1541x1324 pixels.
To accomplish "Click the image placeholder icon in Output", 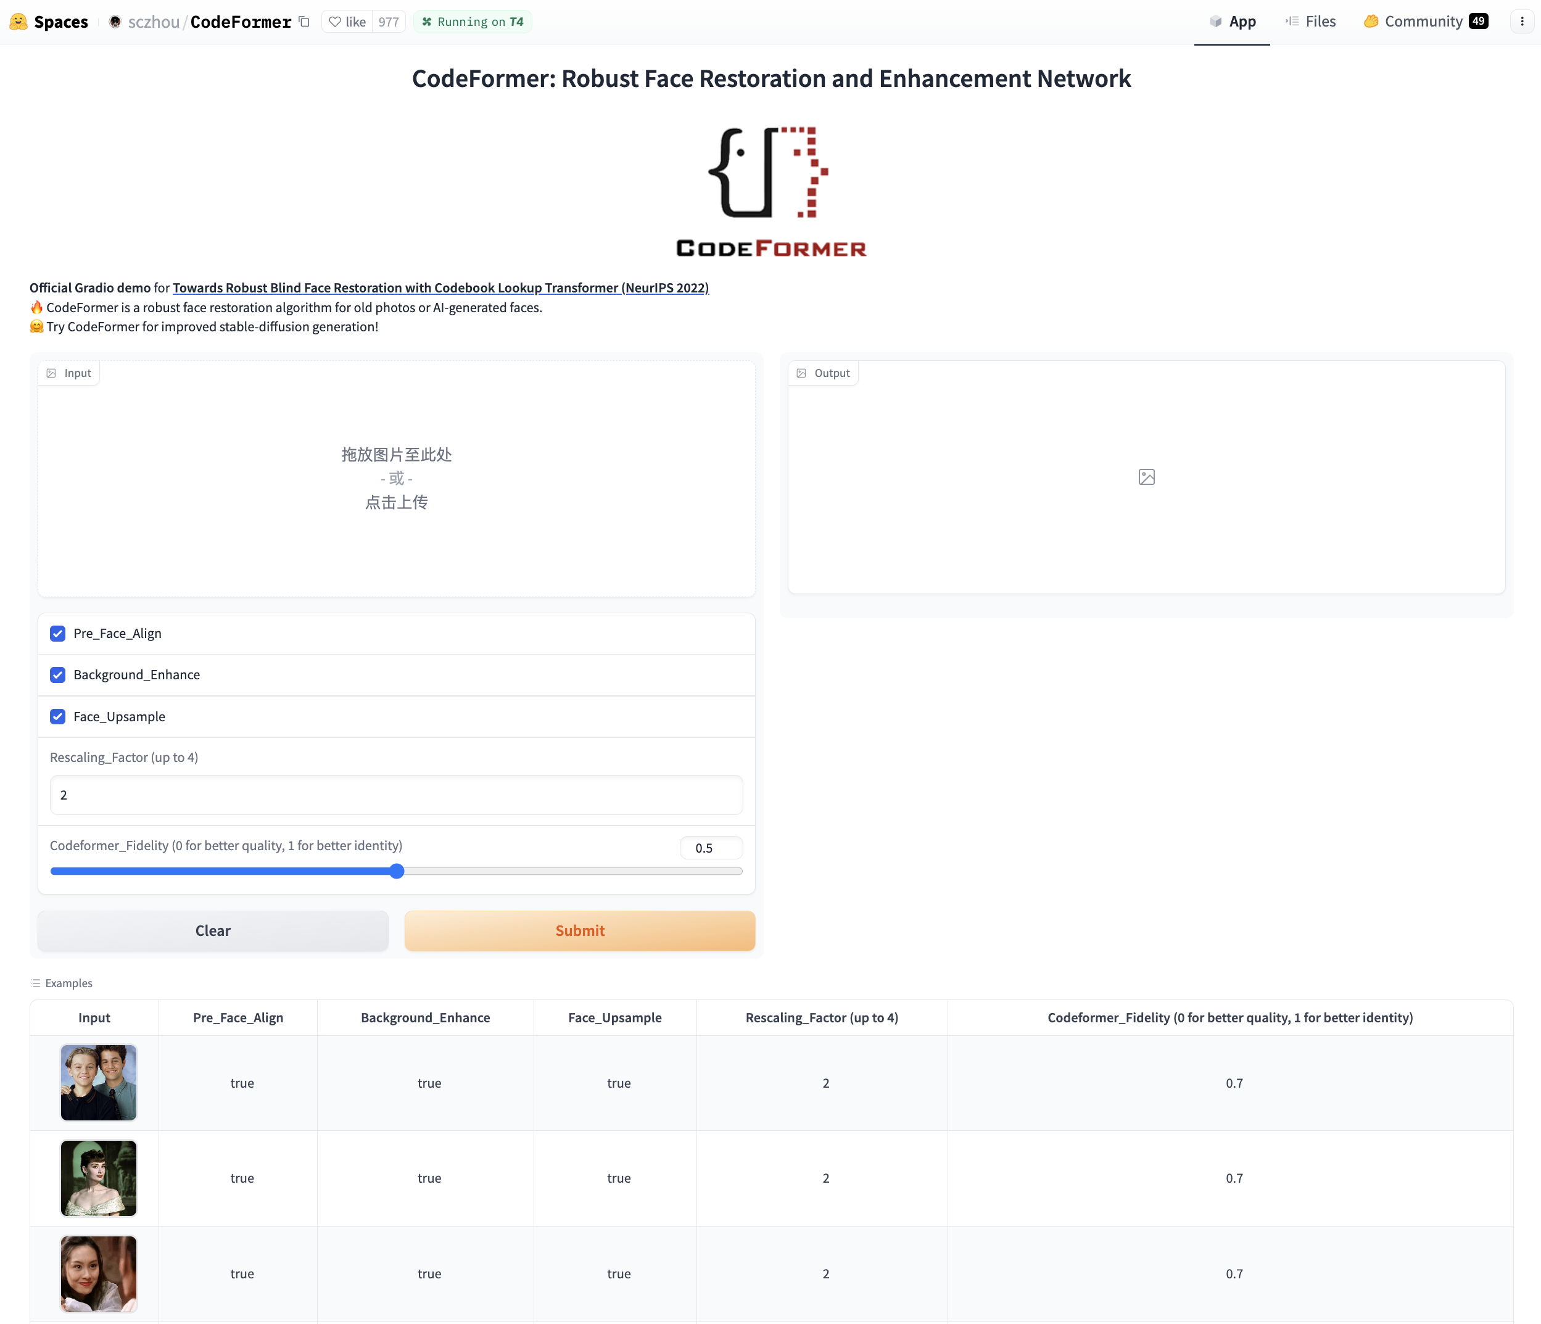I will click(1146, 477).
